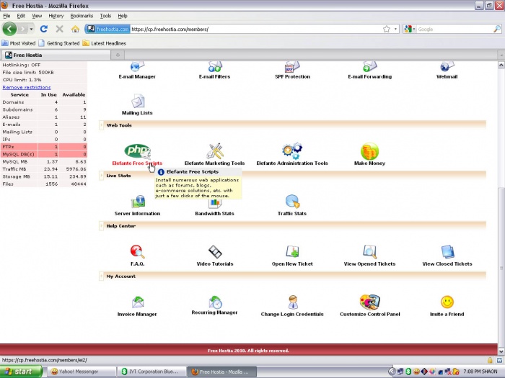Open Elefante Marketing Tools icon
The height and width of the screenshot is (378, 505).
click(x=214, y=150)
